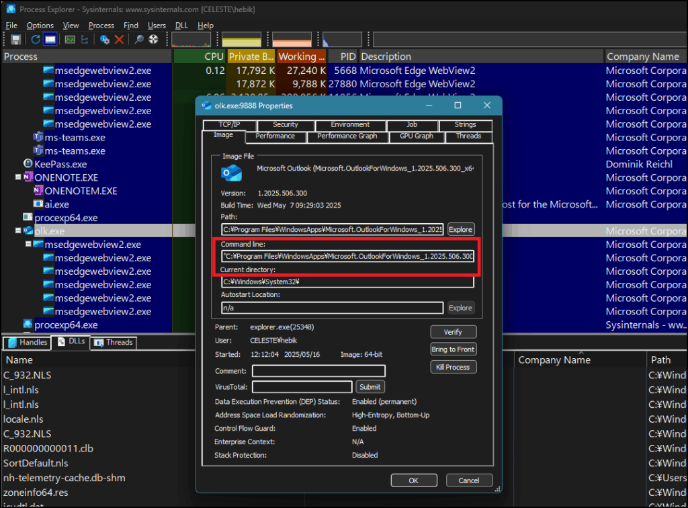Switch to the Strings tab
This screenshot has height=508, width=688.
coord(465,124)
